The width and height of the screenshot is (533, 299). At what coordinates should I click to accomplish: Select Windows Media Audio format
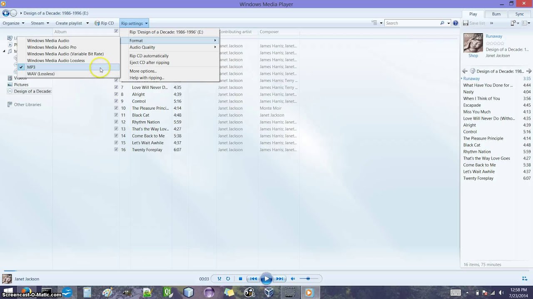coord(68,41)
